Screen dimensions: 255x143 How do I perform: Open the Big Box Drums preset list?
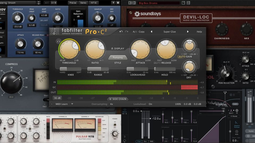click(159, 3)
